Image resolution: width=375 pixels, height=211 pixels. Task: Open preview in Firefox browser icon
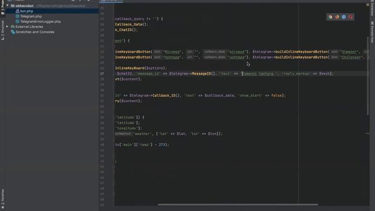point(337,17)
